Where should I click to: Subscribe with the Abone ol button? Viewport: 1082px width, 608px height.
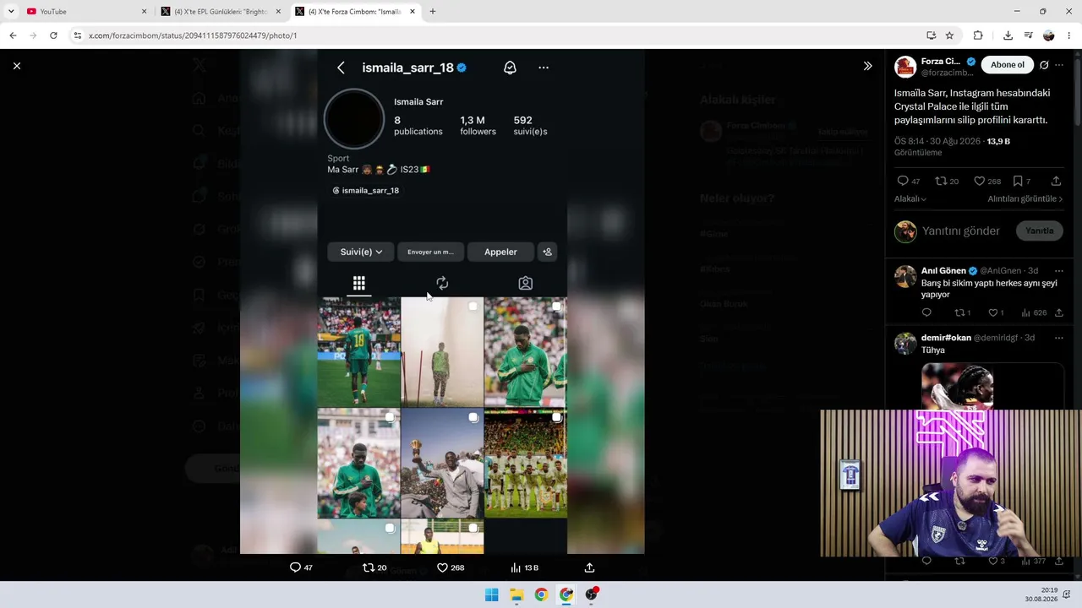tap(1008, 65)
